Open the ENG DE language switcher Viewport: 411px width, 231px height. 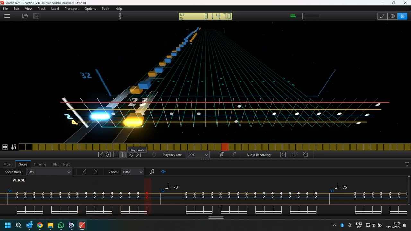pyautogui.click(x=359, y=225)
